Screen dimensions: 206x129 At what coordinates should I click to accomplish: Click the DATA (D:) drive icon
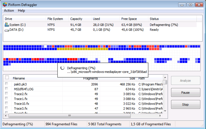[7, 30]
